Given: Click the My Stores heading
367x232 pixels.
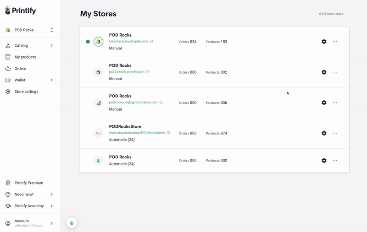Looking at the screenshot, I should pyautogui.click(x=98, y=14).
